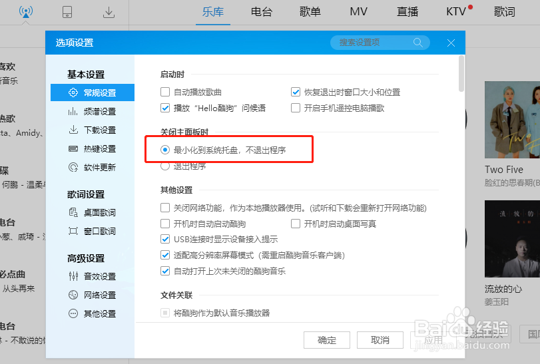Enable 开启手机遥控电脑播歌

[296, 108]
